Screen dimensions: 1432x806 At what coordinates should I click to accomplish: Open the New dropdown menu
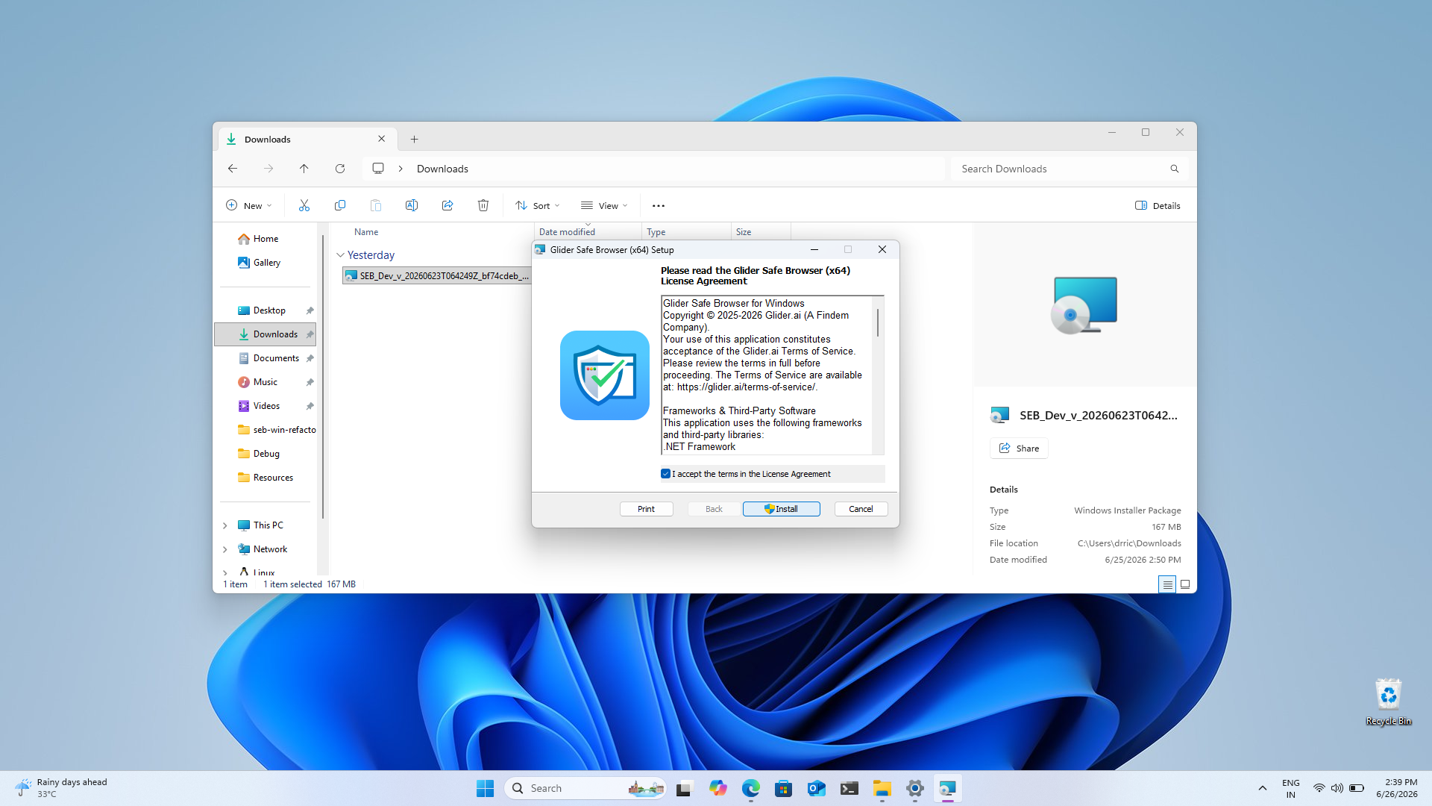[249, 206]
